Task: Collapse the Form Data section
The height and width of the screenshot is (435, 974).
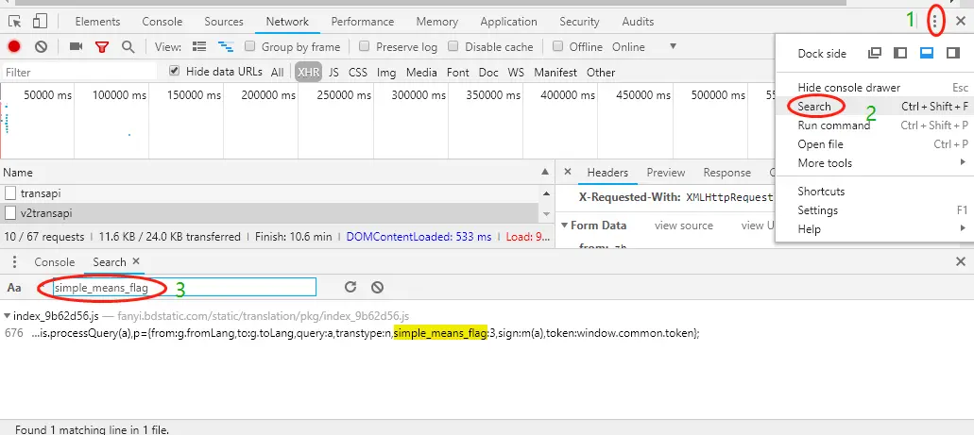Action: [564, 226]
